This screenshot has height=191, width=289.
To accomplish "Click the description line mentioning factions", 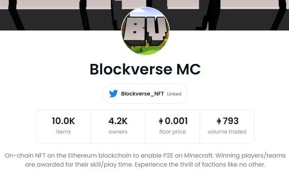I will 145,165.
